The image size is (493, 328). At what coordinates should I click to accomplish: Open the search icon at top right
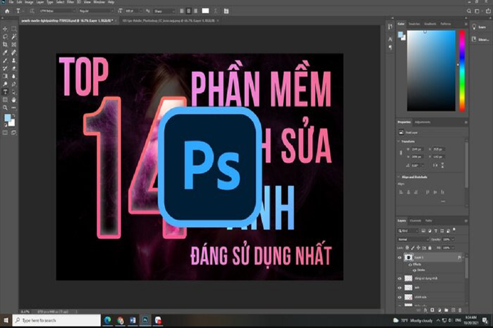coord(469,11)
